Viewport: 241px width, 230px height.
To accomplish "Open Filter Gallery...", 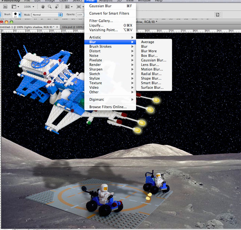I will coord(110,21).
